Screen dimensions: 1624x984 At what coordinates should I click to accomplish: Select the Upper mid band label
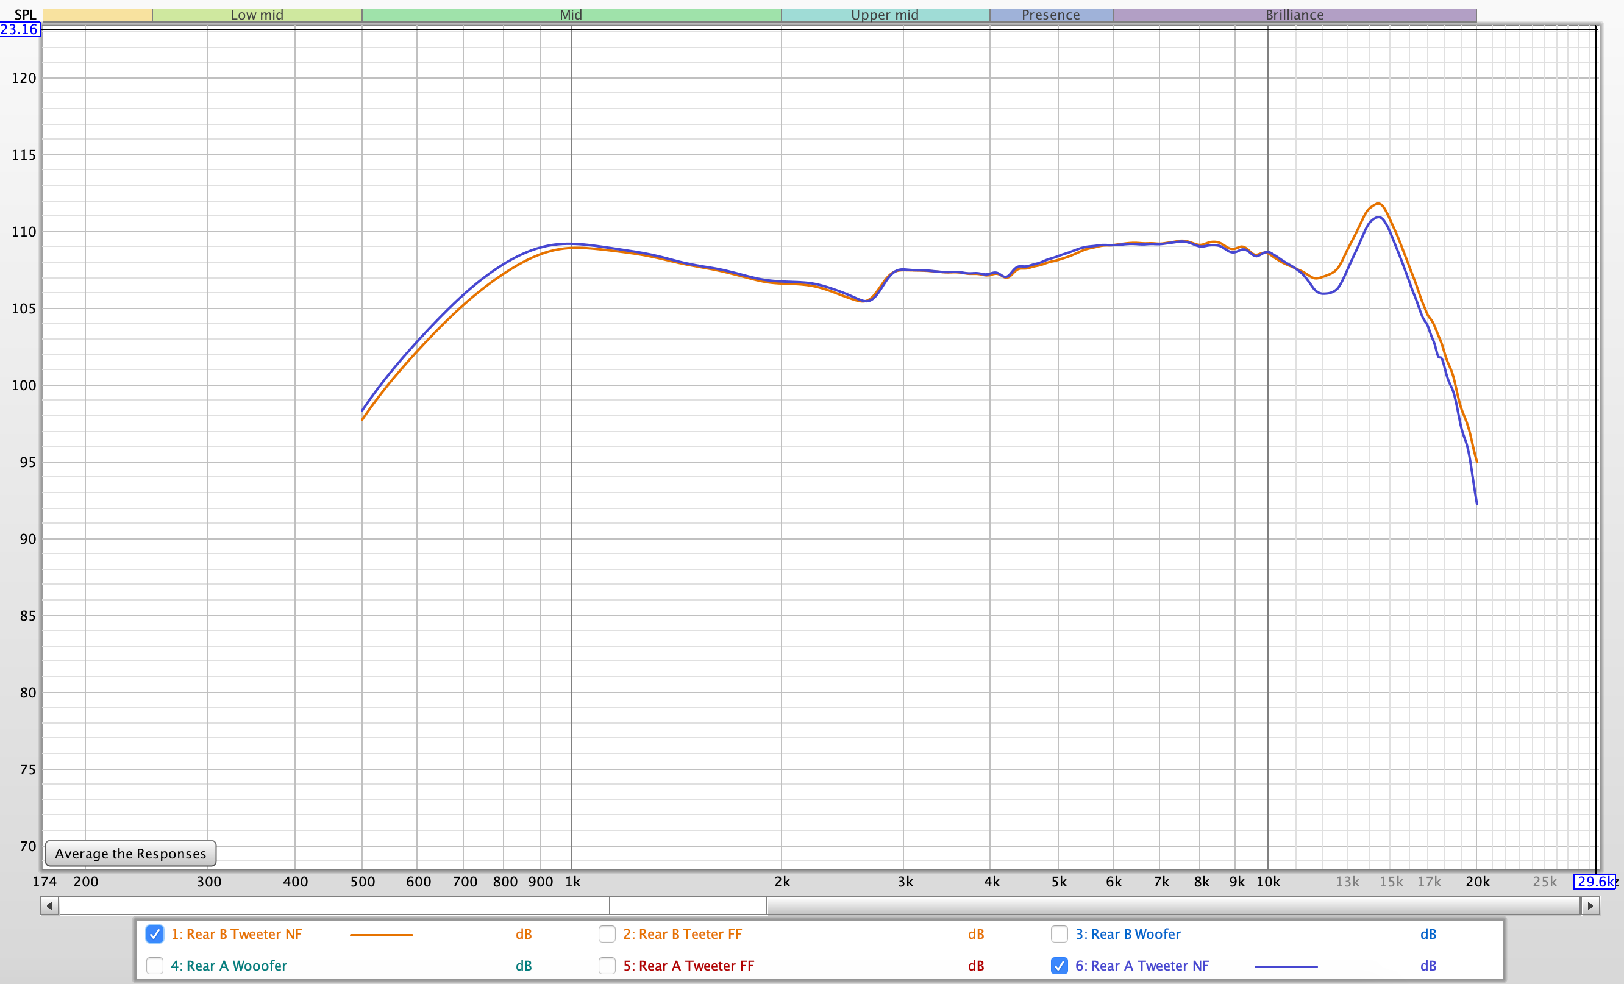click(885, 15)
